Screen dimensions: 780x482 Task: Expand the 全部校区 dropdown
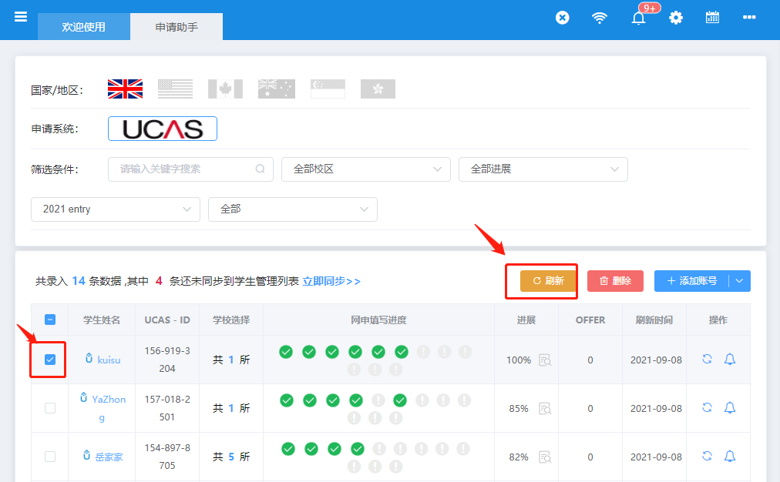[365, 169]
